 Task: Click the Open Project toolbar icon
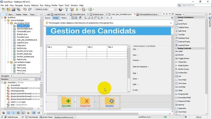[13, 9]
